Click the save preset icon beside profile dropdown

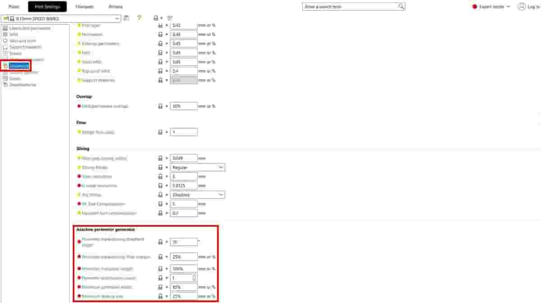126,18
